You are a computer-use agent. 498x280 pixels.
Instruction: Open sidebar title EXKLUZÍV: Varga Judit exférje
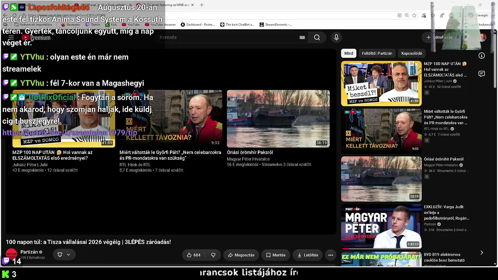tap(447, 213)
